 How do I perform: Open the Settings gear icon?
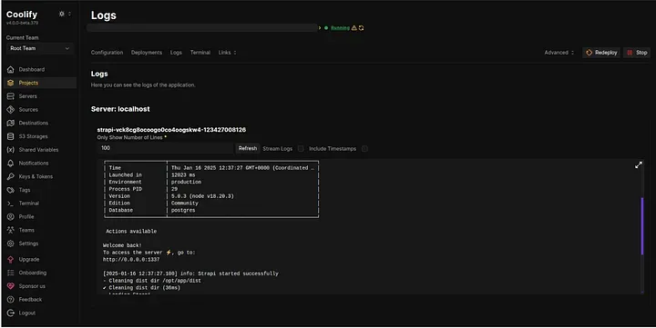(11, 244)
